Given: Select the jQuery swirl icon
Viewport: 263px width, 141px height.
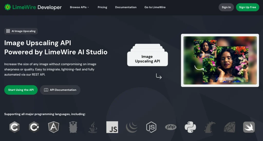Looking at the screenshot, I should tap(132, 127).
